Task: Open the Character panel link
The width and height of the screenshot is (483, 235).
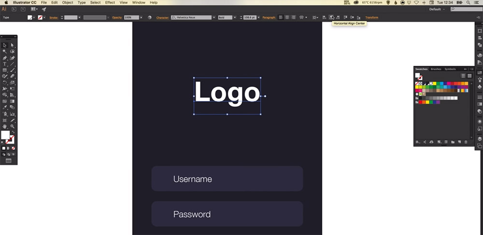Action: (x=162, y=17)
